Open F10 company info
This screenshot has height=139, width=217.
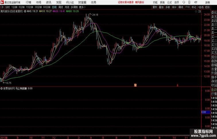187,7
